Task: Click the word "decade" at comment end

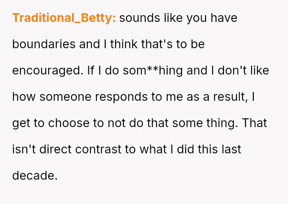Action: click(34, 175)
